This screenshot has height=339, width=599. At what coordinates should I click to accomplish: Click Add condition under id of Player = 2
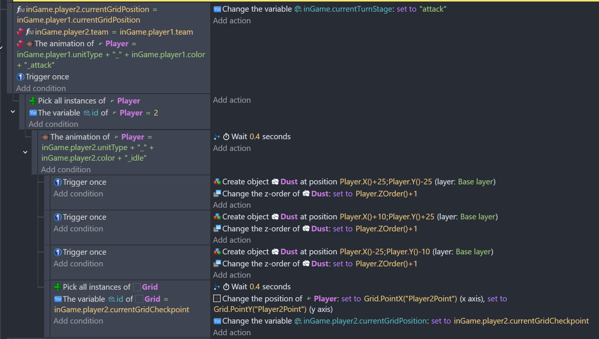[53, 124]
